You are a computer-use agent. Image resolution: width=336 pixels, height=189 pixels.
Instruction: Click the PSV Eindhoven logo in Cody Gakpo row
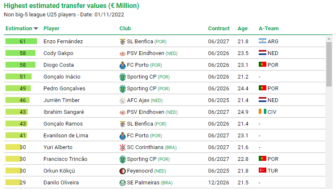[122, 53]
